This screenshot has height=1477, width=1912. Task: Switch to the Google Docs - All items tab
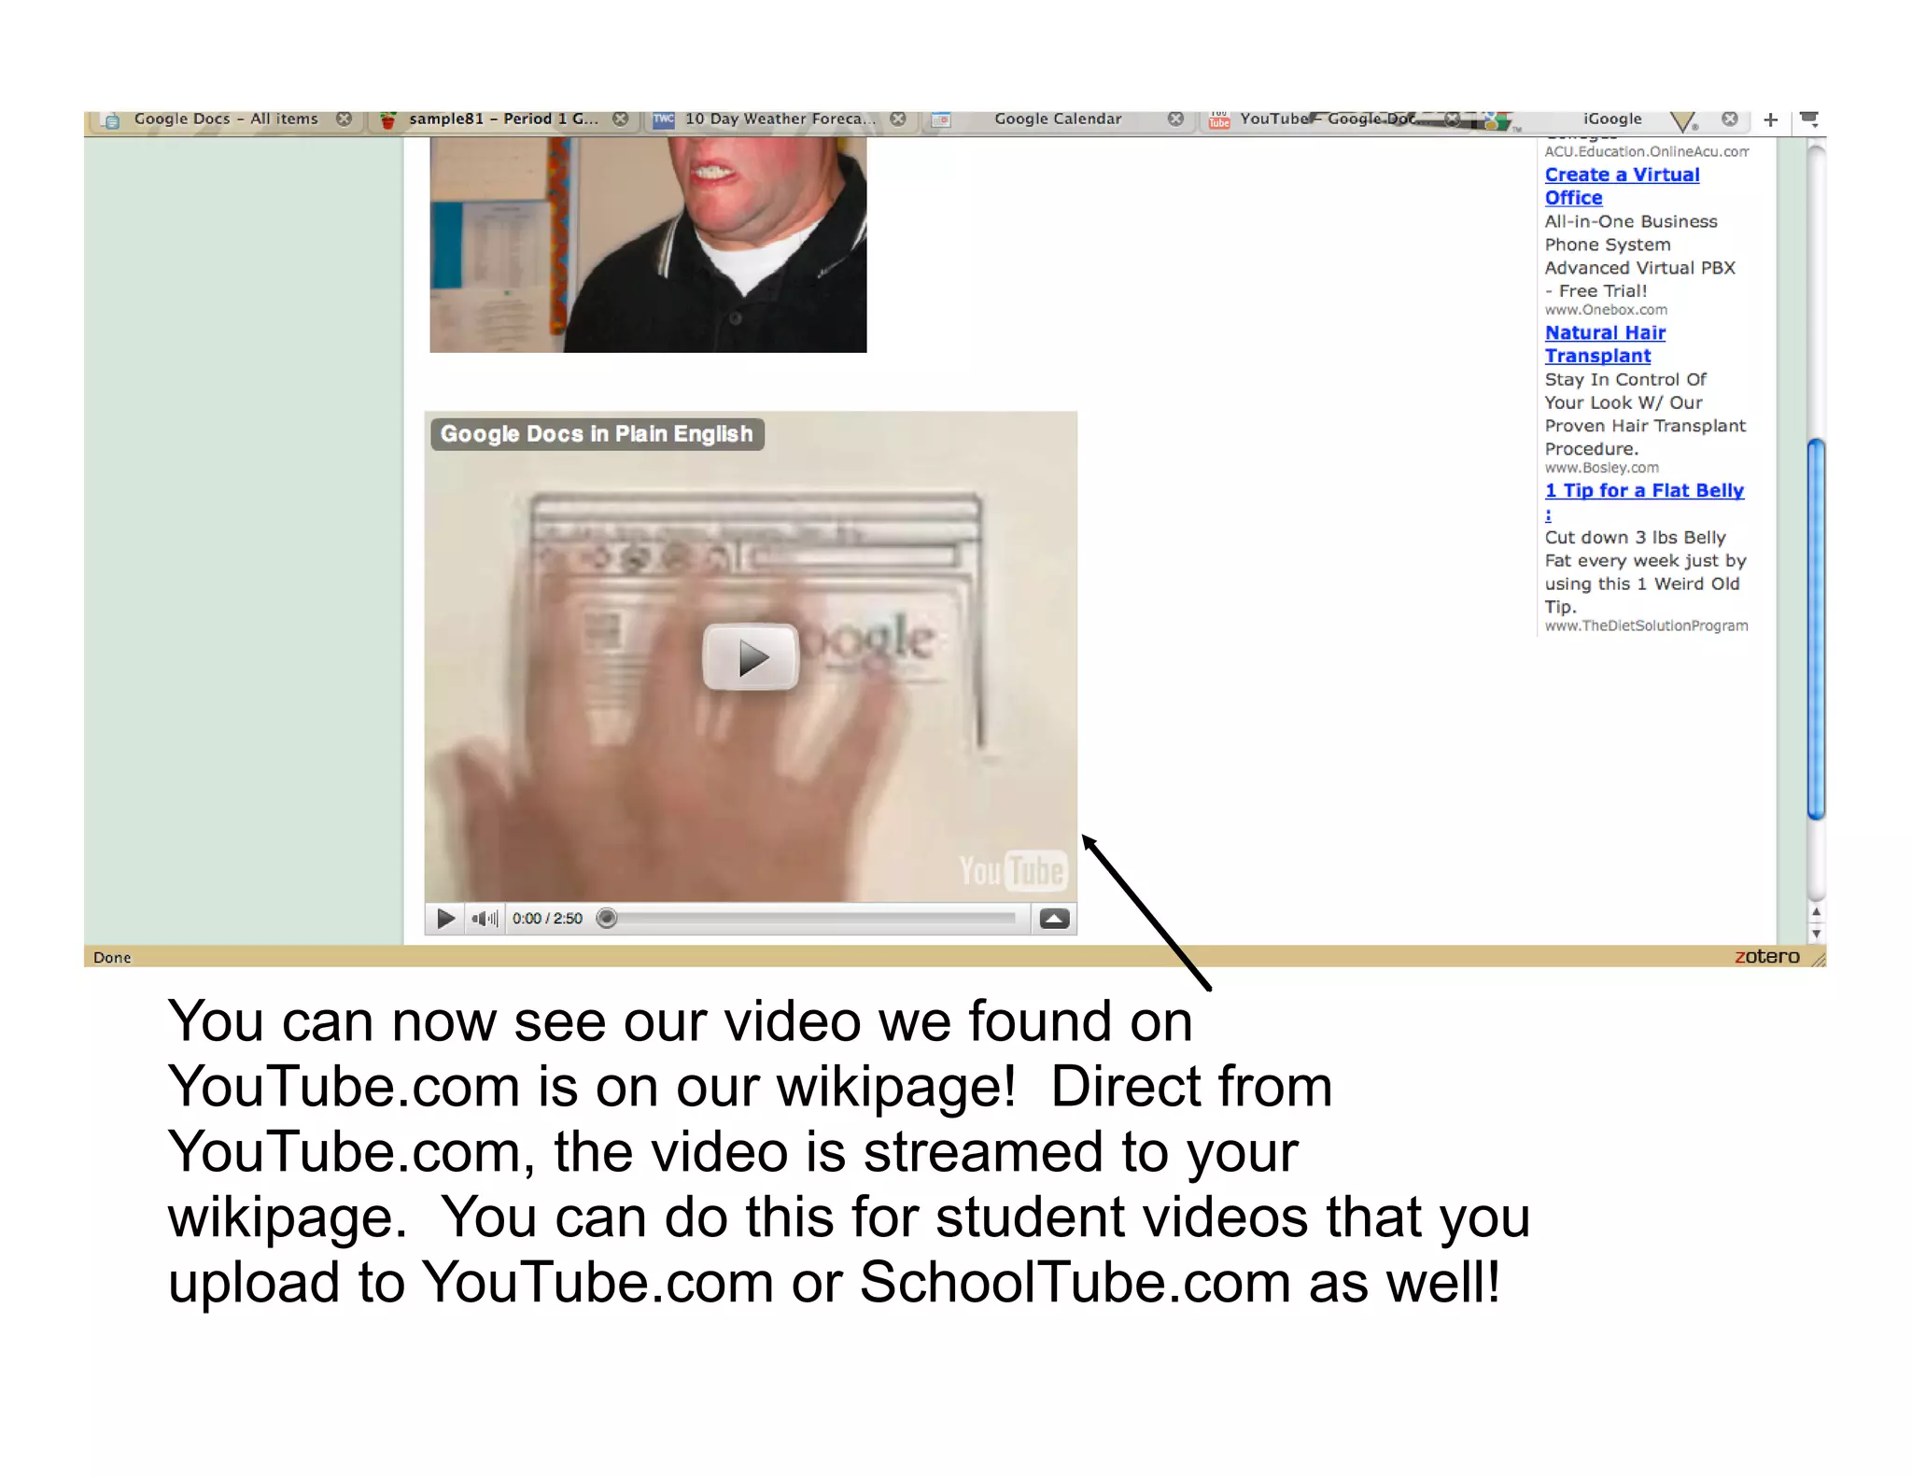225,120
